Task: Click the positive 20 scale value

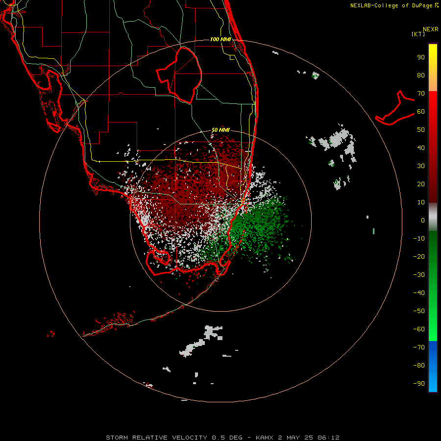Action: [x=421, y=184]
